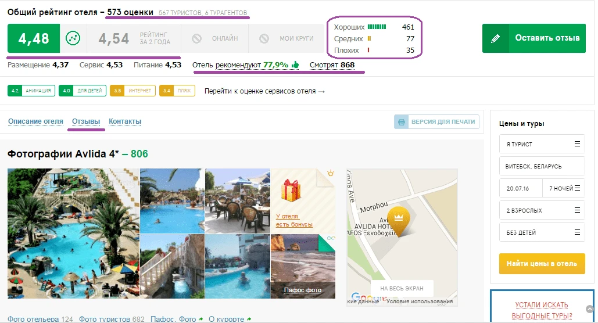
Task: Click the disabled Мои круги icon
Action: (264, 38)
